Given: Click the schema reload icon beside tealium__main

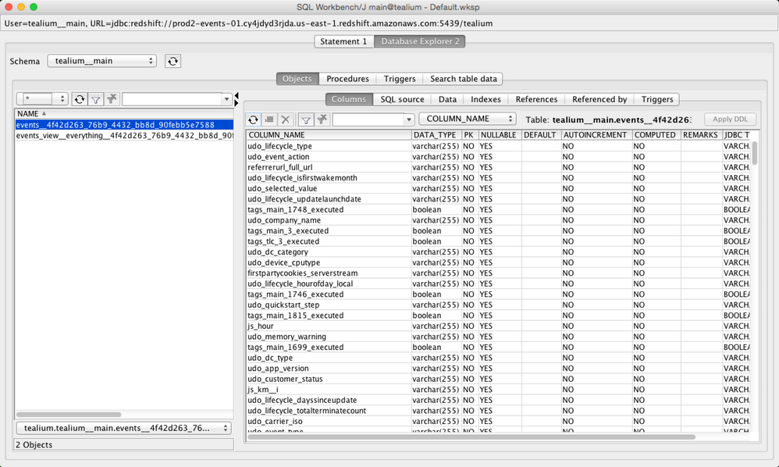Looking at the screenshot, I should point(173,61).
